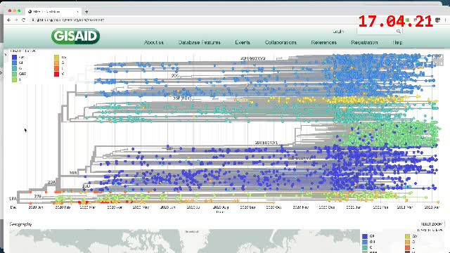Open the Database Features menu

click(x=200, y=42)
